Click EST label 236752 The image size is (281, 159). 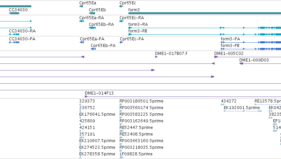point(87,108)
